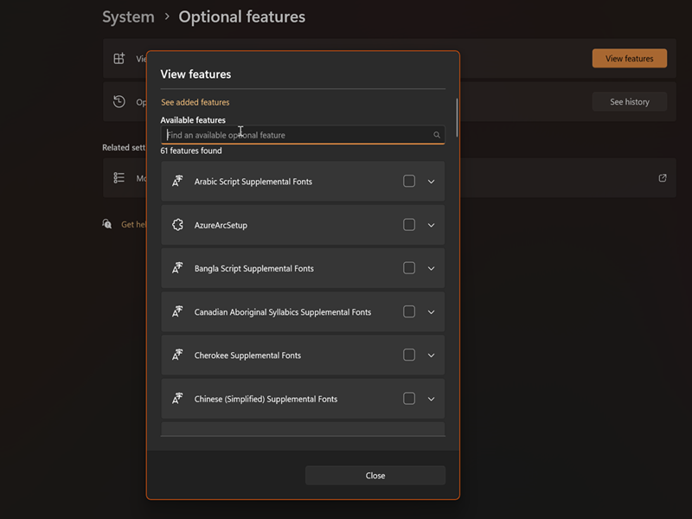Image resolution: width=692 pixels, height=519 pixels.
Task: Select the Cherokee Supplemental Fonts checkbox
Action: tap(409, 356)
